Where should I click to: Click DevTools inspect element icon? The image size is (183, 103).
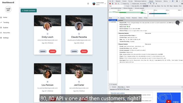click(x=110, y=1)
